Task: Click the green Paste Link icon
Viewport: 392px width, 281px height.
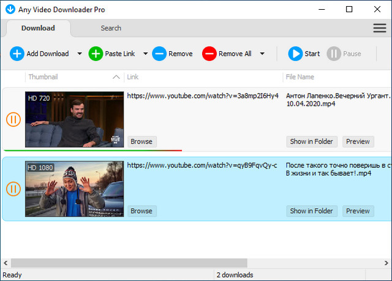Action: point(96,54)
